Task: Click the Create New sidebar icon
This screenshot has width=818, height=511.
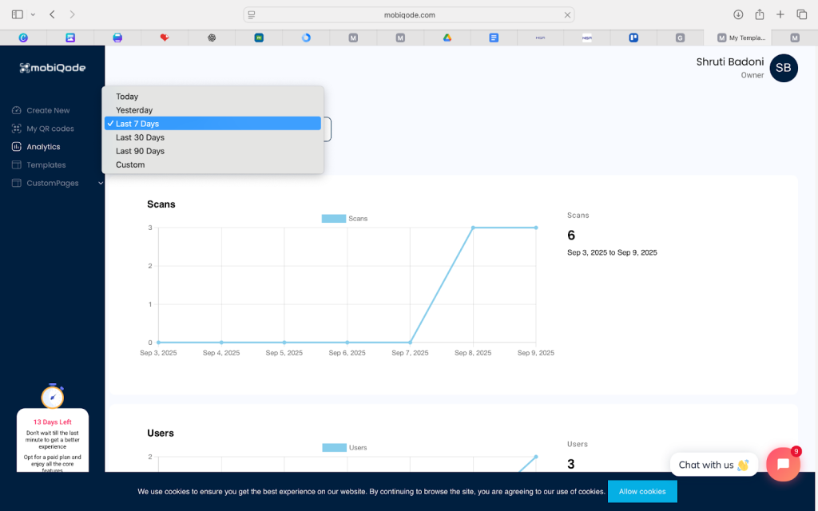Action: [x=16, y=110]
